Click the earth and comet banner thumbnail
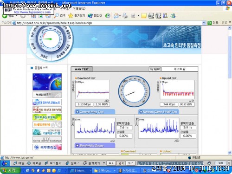 pyautogui.click(x=47, y=82)
